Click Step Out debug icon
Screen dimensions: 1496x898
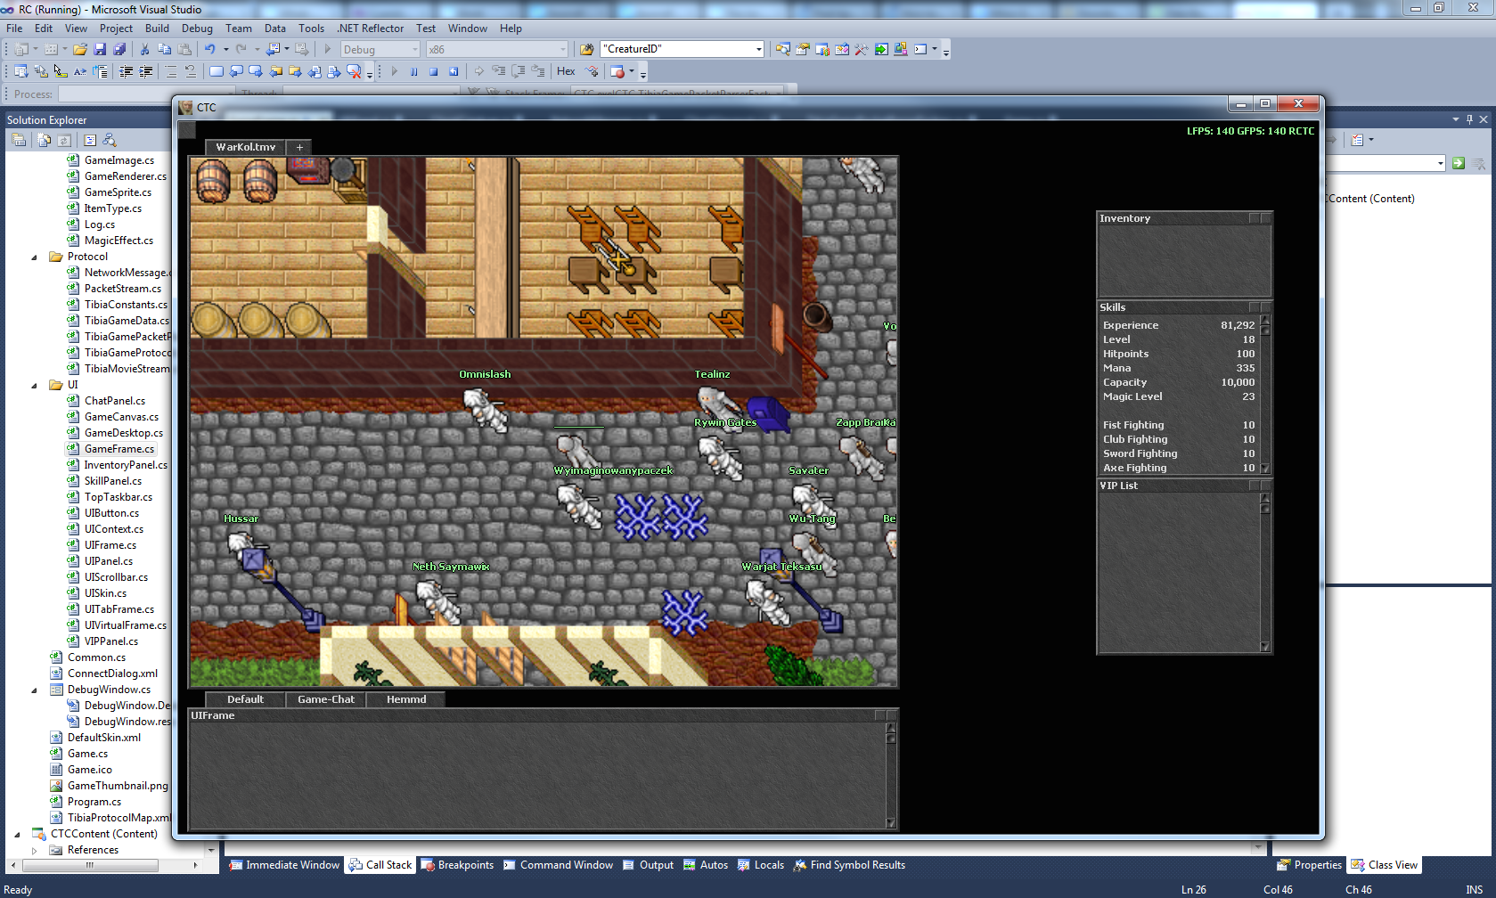(537, 71)
